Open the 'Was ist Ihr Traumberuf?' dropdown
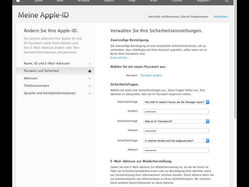The height and width of the screenshot is (187, 249). pyautogui.click(x=176, y=121)
